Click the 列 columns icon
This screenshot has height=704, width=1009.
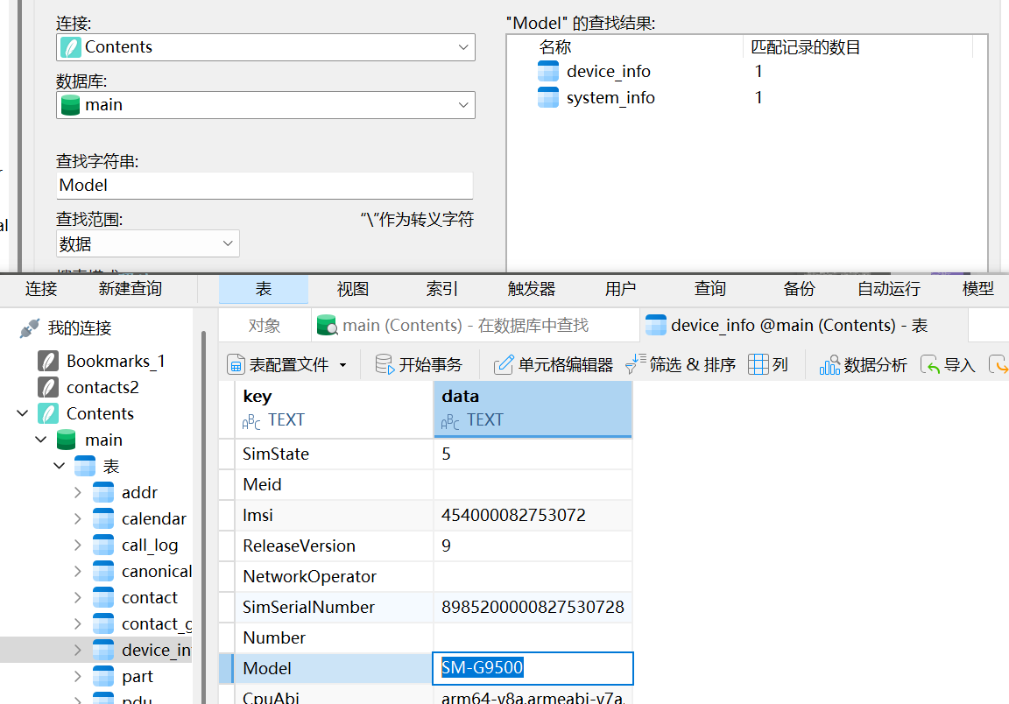pos(759,364)
